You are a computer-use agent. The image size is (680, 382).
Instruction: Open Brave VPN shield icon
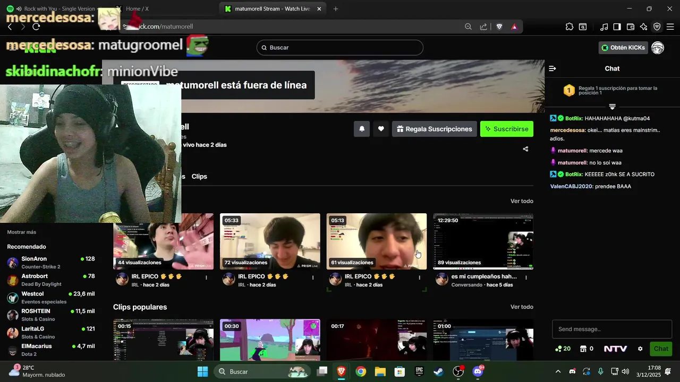(x=657, y=27)
